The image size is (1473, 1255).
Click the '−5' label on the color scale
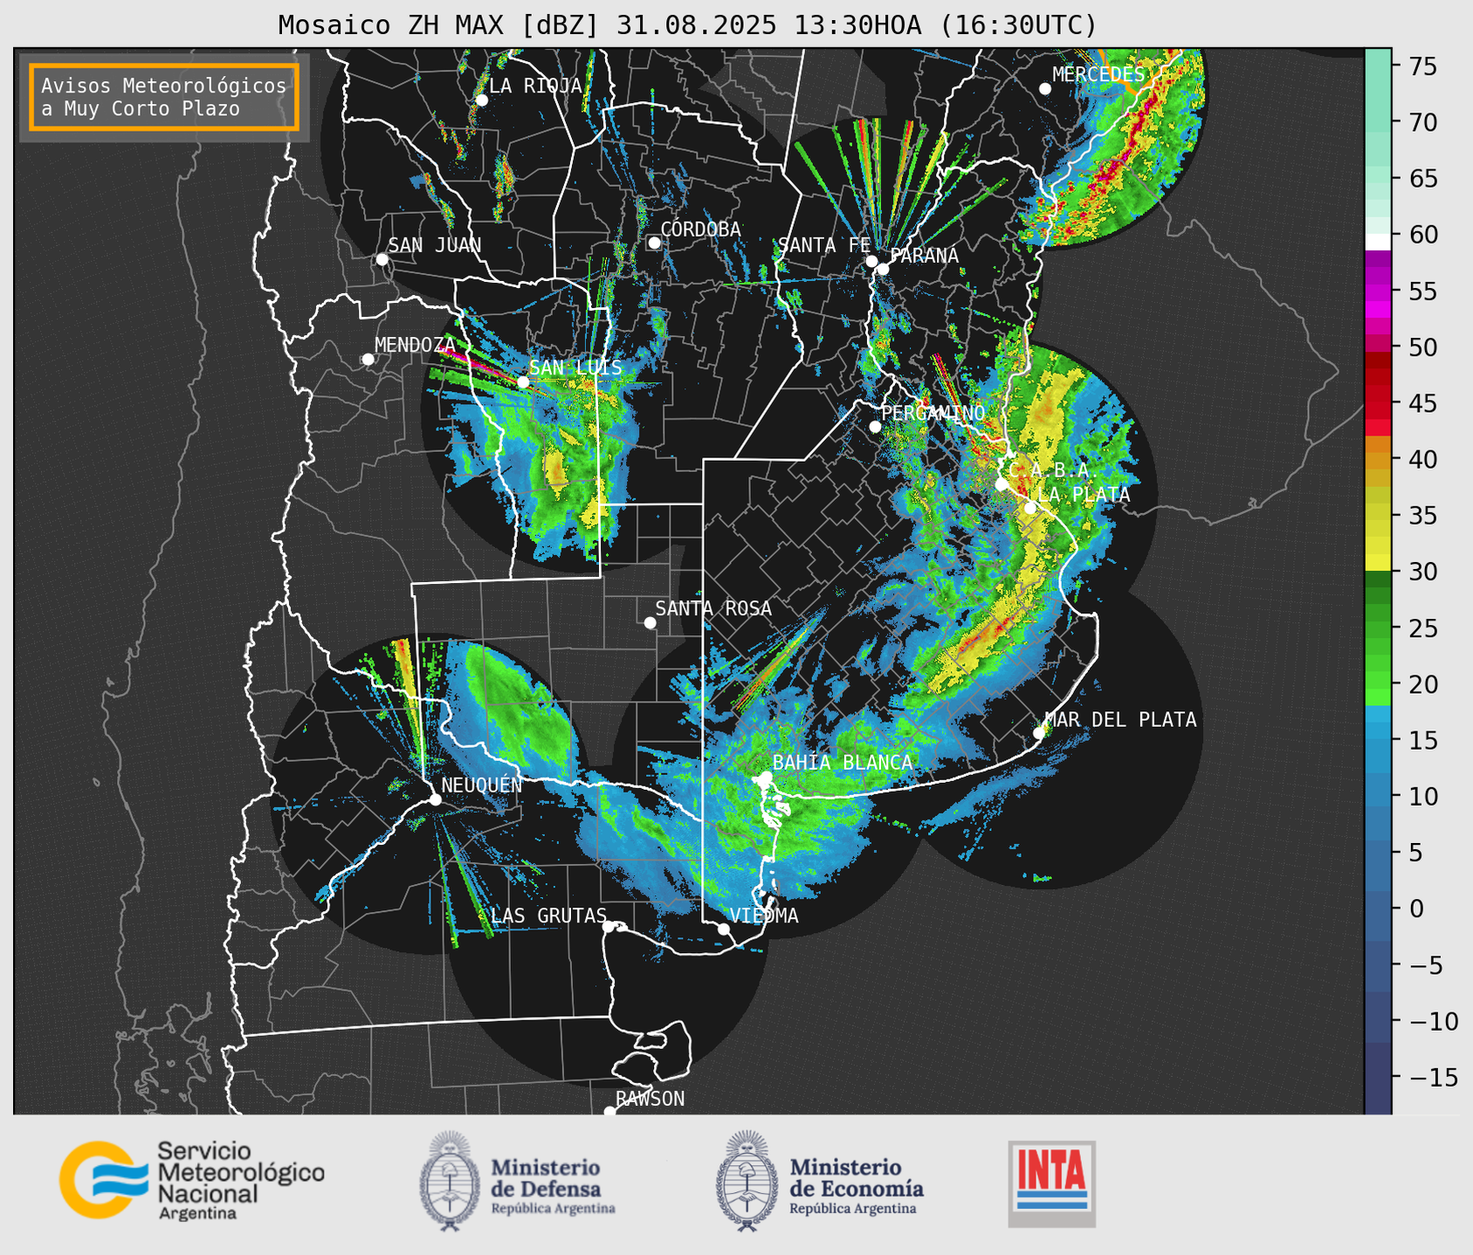[x=1427, y=964]
